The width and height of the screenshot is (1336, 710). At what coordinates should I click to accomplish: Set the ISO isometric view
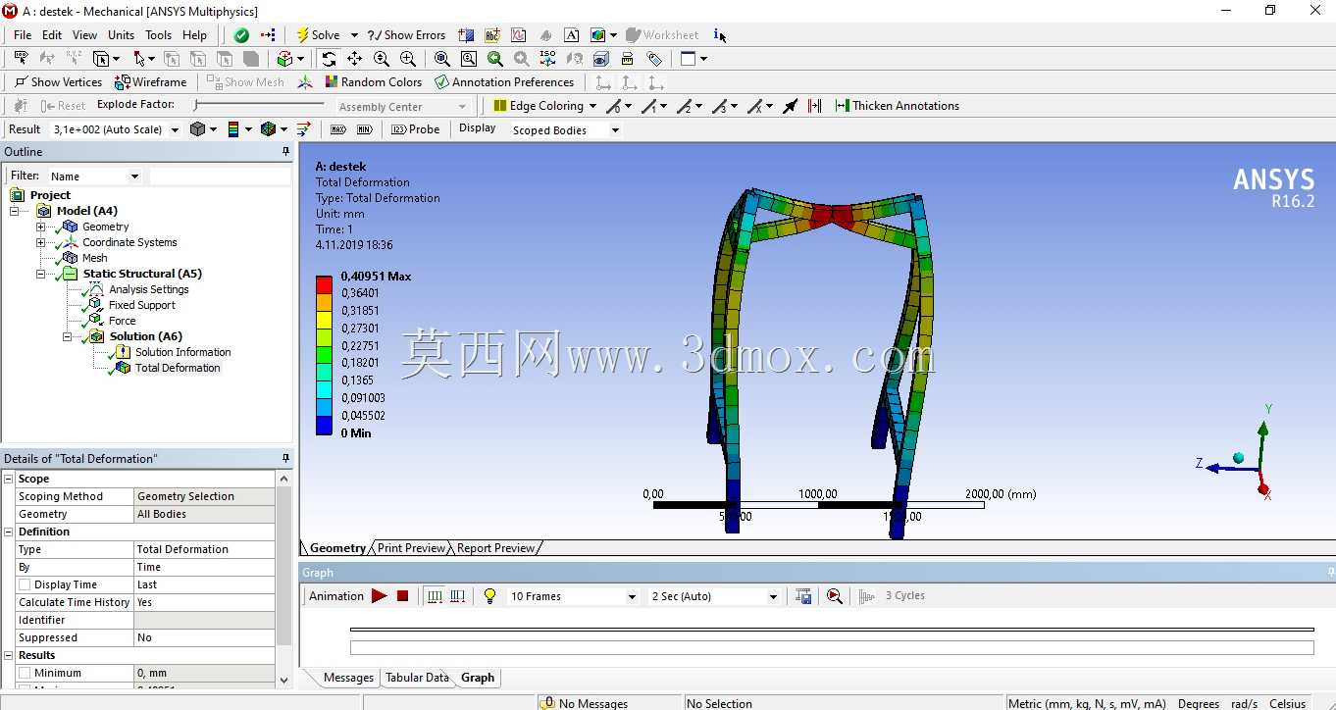pos(547,59)
